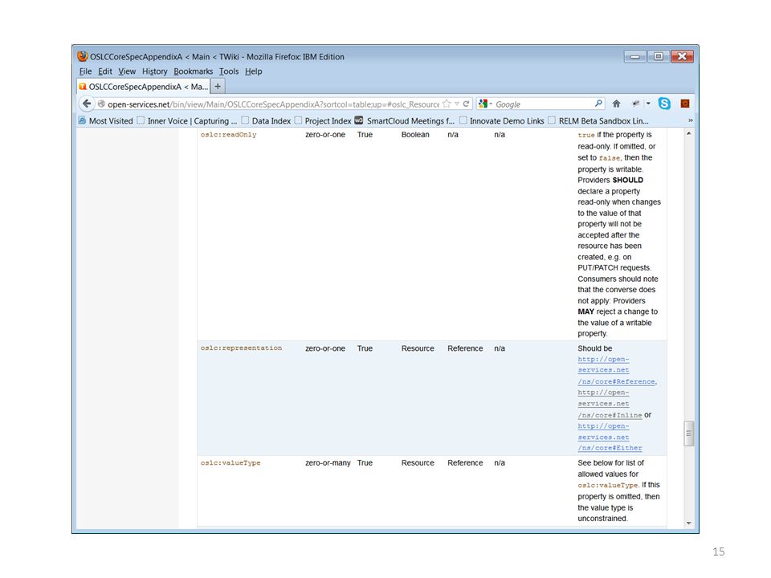The image size is (771, 578).
Task: Close the Firefox window
Action: [x=682, y=56]
